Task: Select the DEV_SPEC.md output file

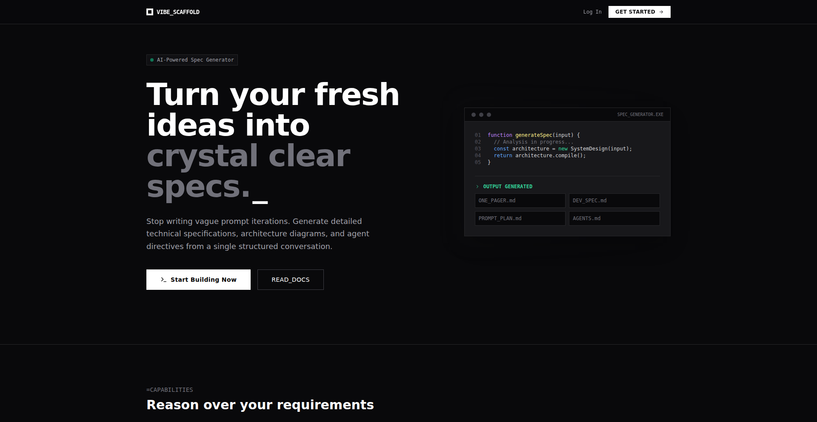Action: coord(614,201)
